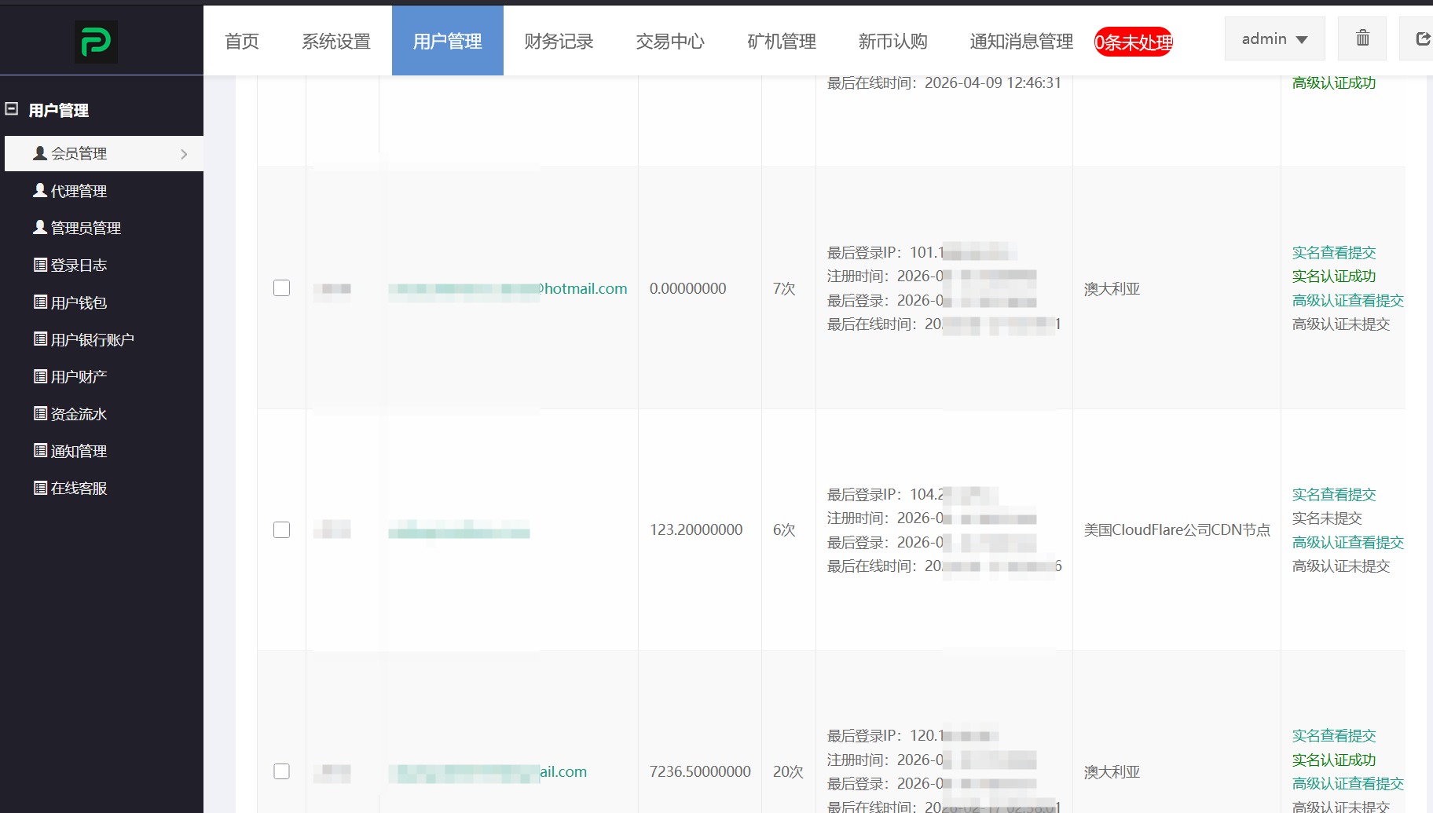Click the trash can icon in header
Image resolution: width=1433 pixels, height=813 pixels.
tap(1362, 38)
